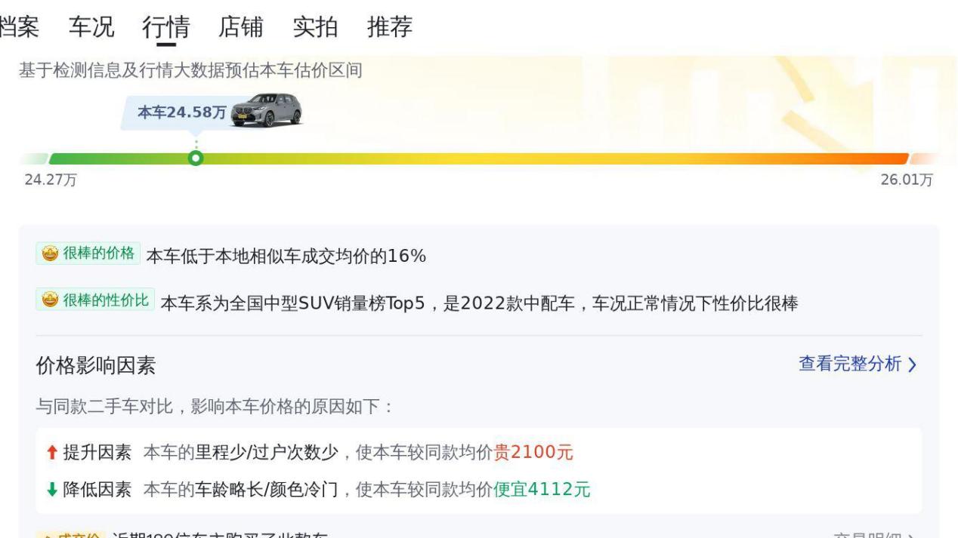
Task: Click the red up arrow 提升因素 icon
Action: [x=51, y=453]
